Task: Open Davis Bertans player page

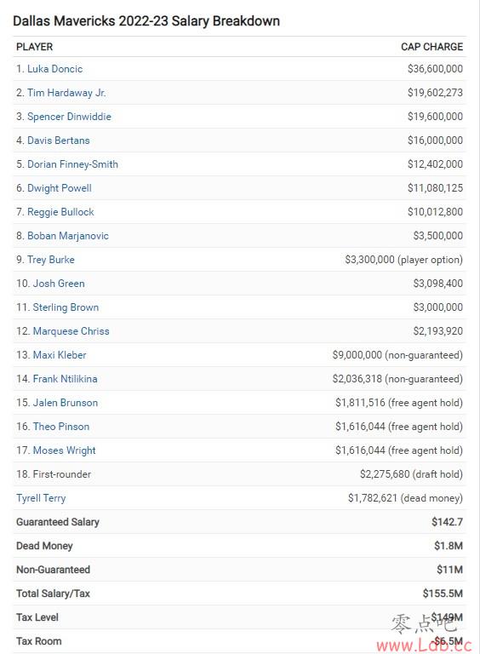Action: point(59,141)
